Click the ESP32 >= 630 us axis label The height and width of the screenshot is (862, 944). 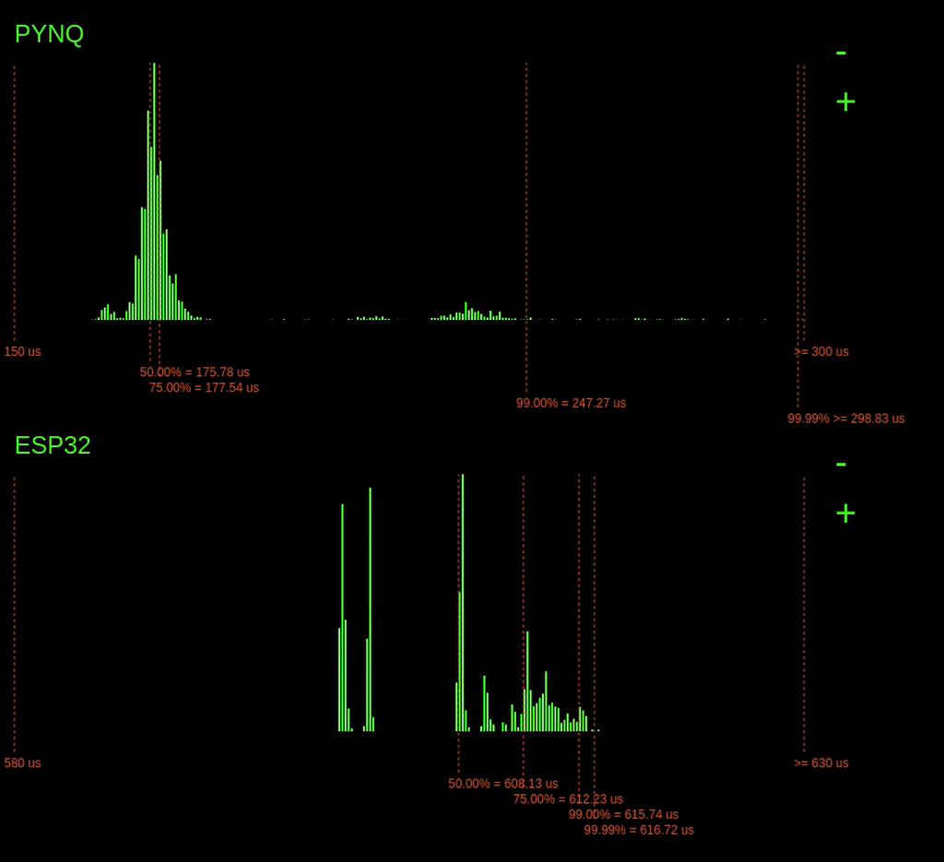pyautogui.click(x=821, y=763)
